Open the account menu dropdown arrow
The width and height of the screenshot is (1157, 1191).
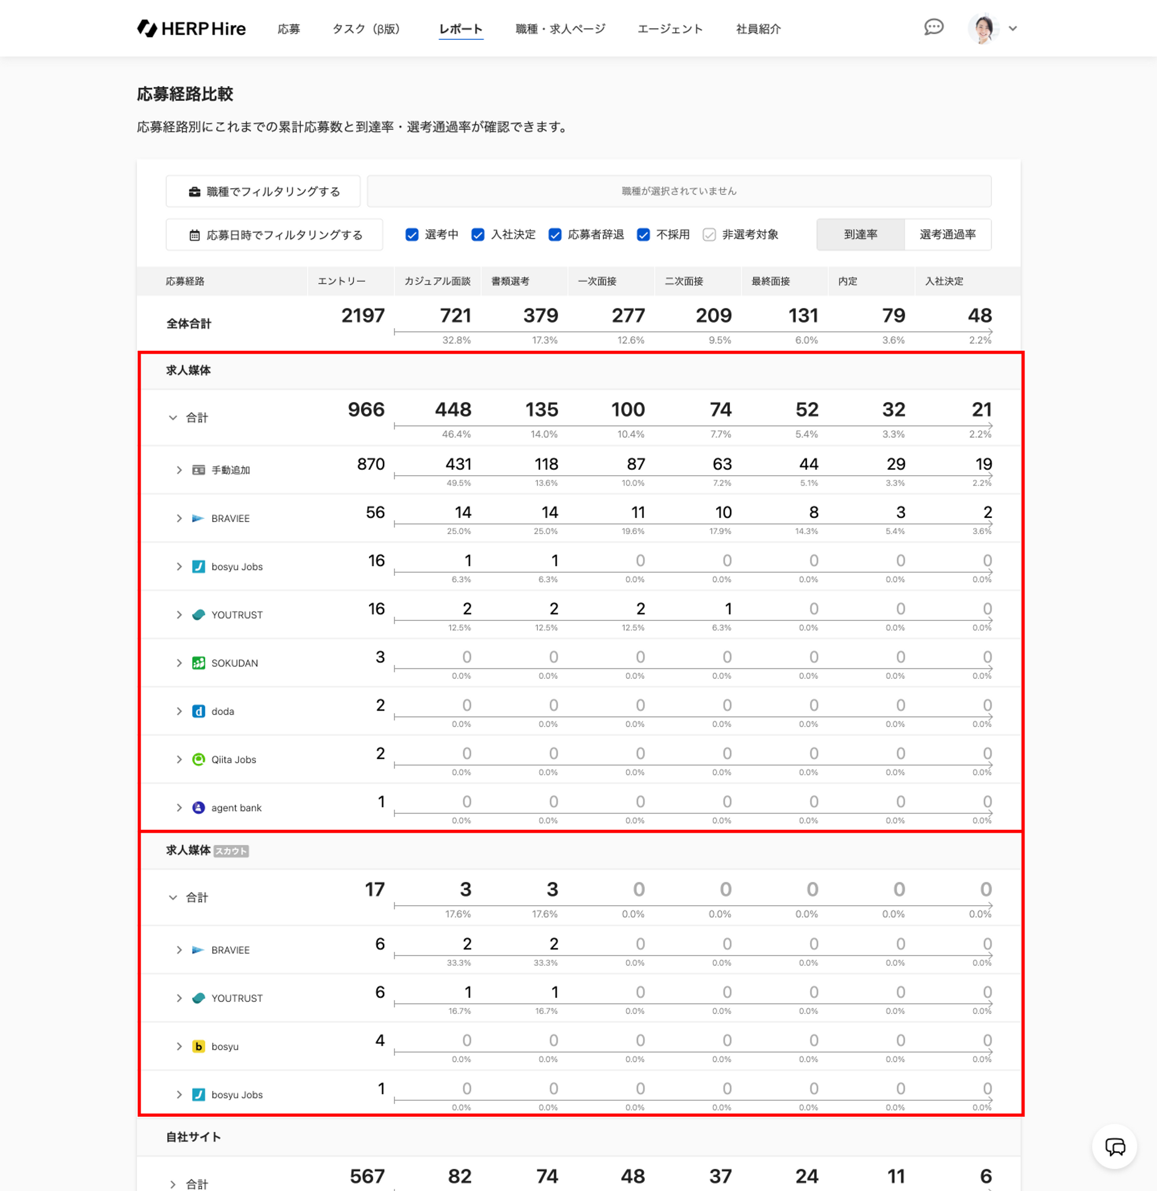pyautogui.click(x=1012, y=28)
